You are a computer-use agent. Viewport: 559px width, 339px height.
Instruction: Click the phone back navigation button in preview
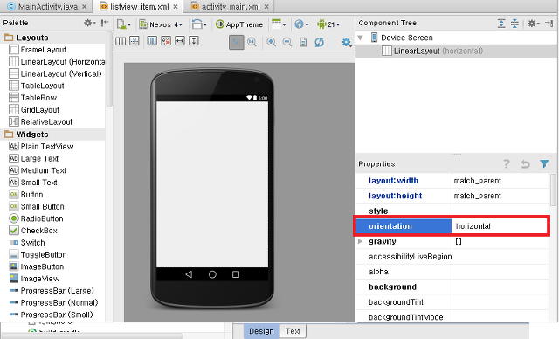click(x=189, y=274)
